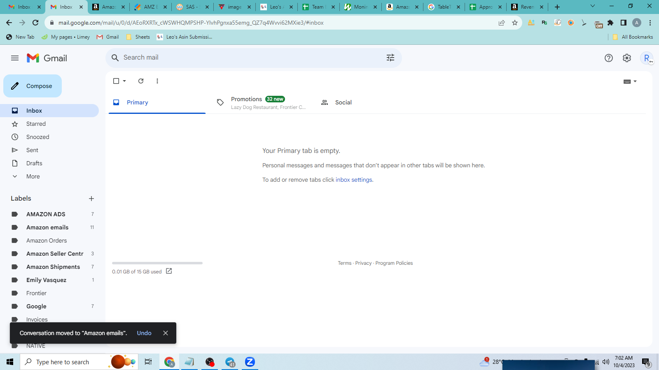The width and height of the screenshot is (659, 370).
Task: Dismiss the conversation moved notification
Action: (x=166, y=333)
